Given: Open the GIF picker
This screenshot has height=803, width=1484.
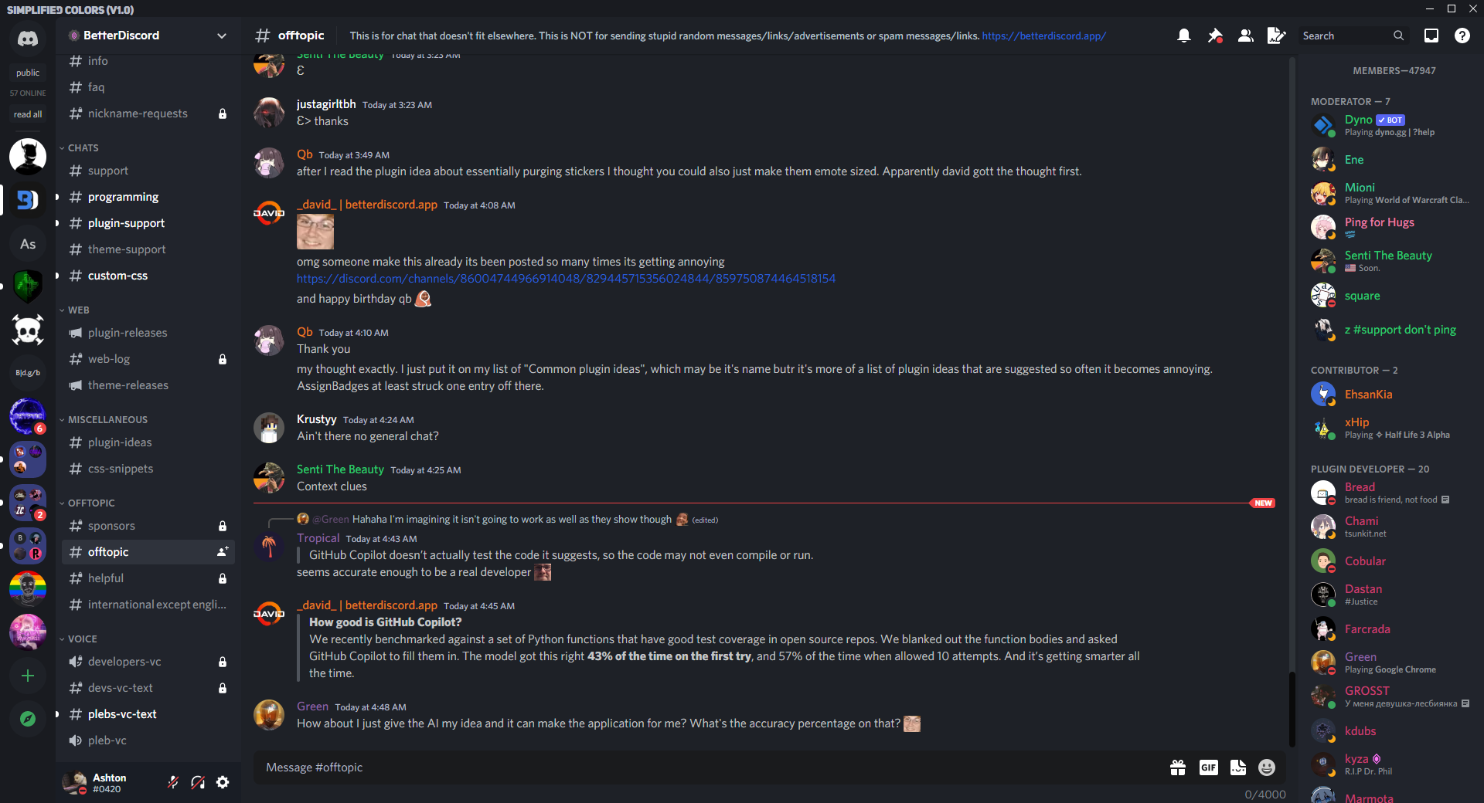Looking at the screenshot, I should coord(1209,767).
